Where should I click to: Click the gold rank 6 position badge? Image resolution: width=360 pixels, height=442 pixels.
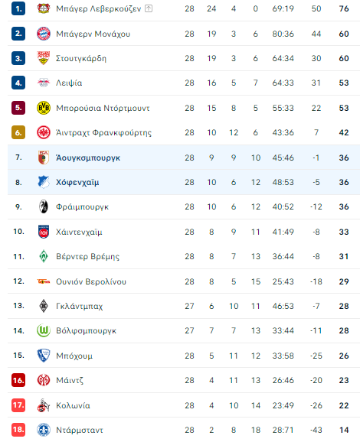(x=18, y=132)
